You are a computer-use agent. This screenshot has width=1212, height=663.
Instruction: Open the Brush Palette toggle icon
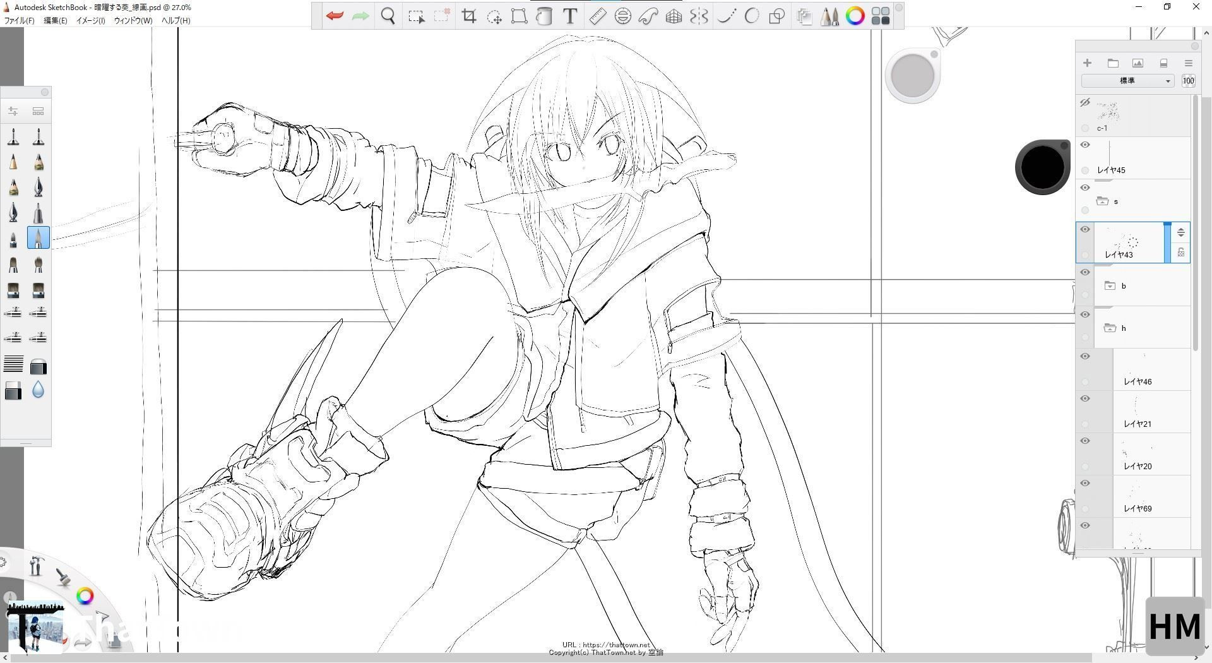click(829, 16)
